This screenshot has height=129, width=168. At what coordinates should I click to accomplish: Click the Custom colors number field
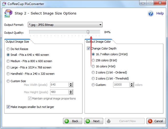coord(122,85)
